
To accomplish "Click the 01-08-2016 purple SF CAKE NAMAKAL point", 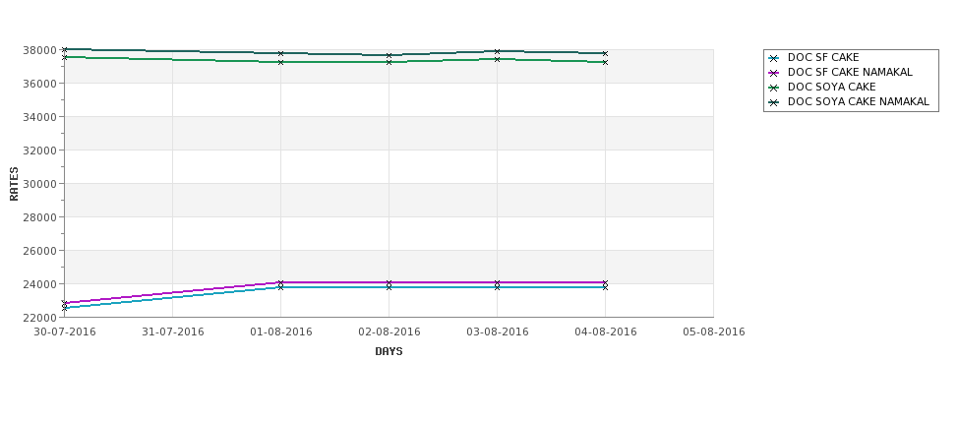I will click(280, 282).
